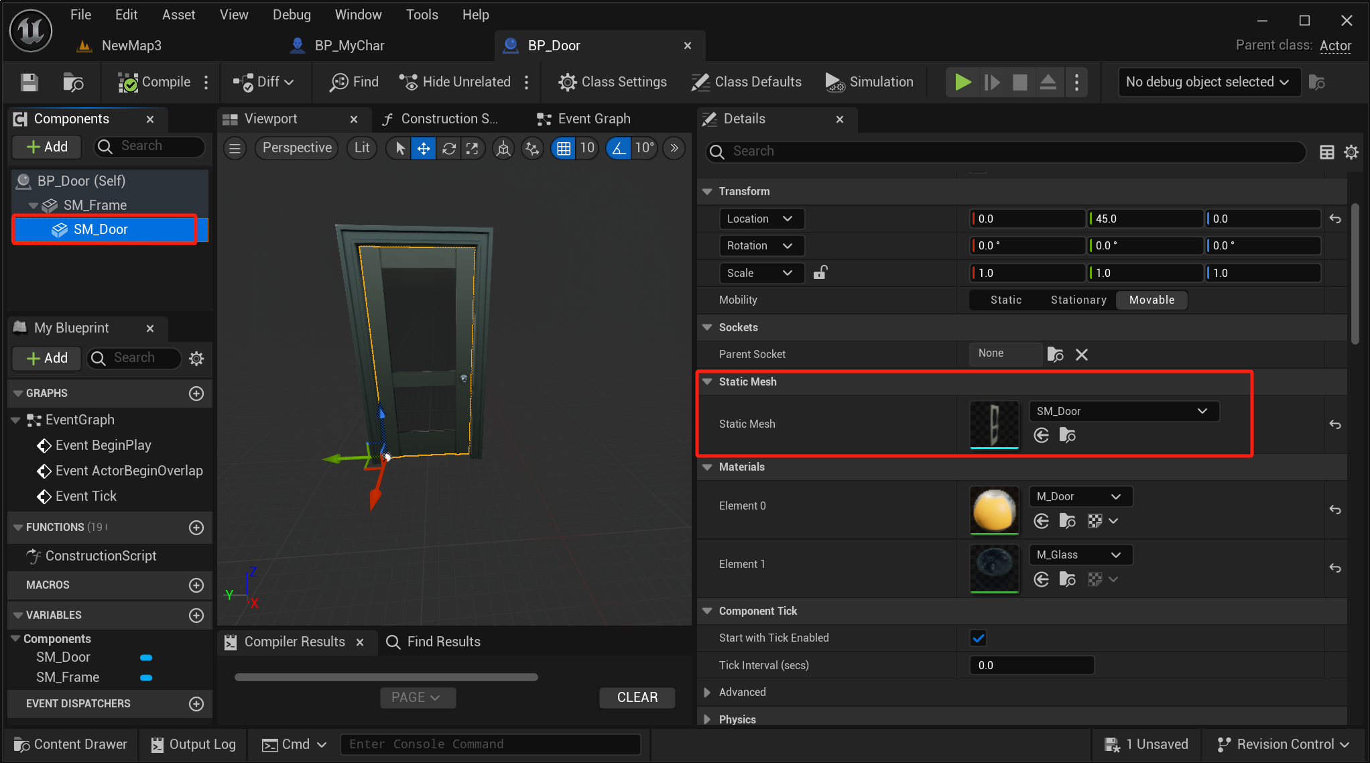
Task: Open the M_Door material dropdown
Action: click(1080, 497)
